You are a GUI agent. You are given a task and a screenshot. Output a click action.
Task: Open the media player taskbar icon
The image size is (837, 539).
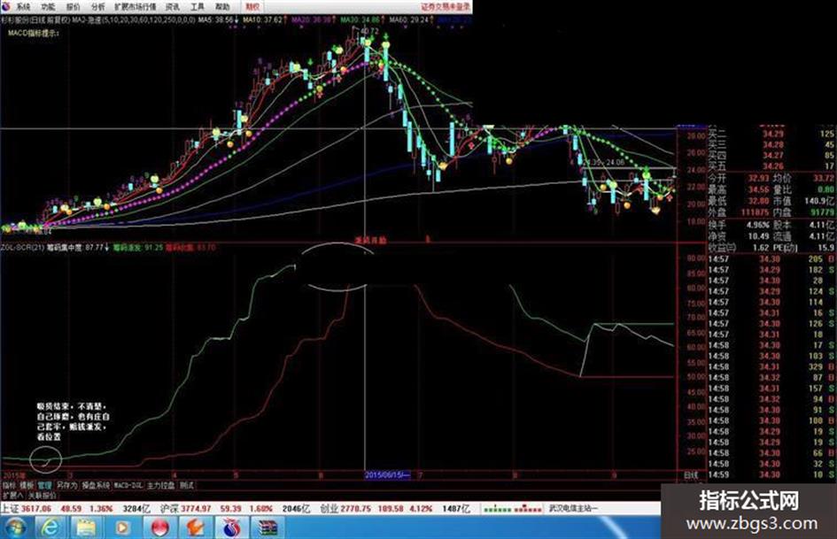(122, 527)
